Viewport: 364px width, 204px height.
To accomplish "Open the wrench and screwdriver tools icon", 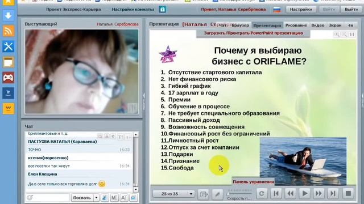I will (x=8, y=46).
